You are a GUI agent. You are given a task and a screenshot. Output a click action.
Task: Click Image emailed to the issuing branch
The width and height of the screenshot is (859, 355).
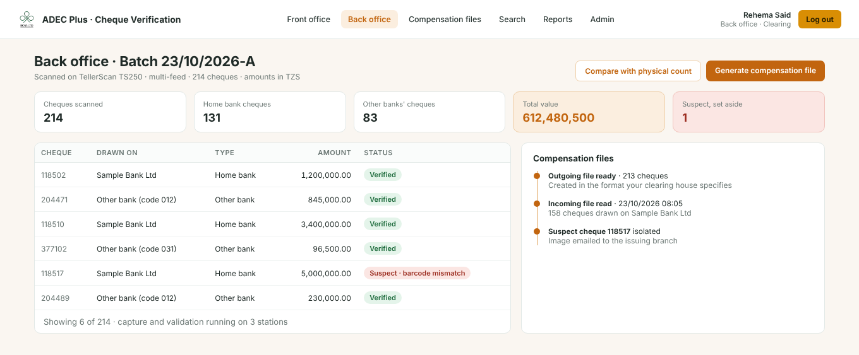613,241
